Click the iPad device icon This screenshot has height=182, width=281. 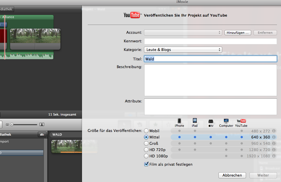[x=195, y=121]
